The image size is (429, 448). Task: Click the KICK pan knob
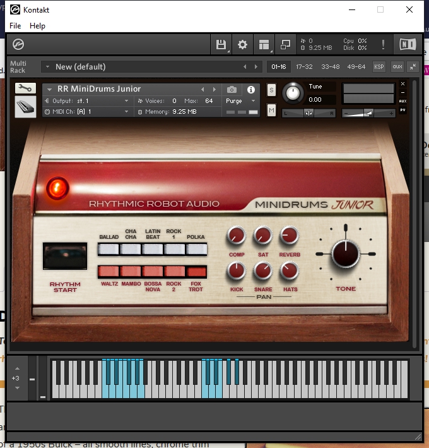[236, 270]
